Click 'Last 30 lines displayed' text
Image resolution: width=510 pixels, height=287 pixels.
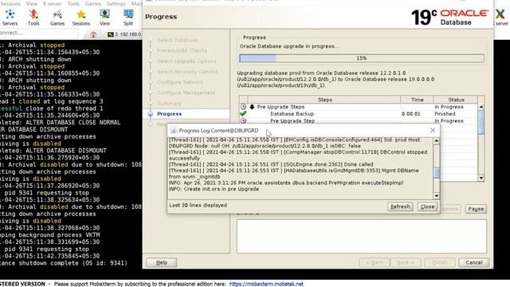pyautogui.click(x=198, y=206)
